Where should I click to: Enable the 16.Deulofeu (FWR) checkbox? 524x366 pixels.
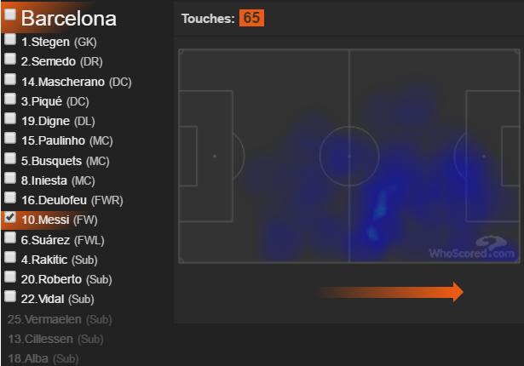click(x=10, y=198)
